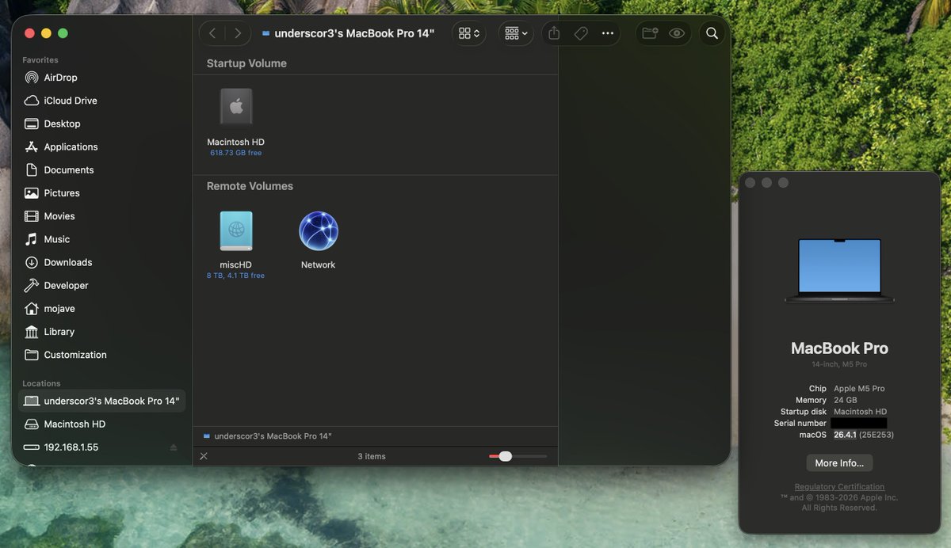Screen dimensions: 951x548
Task: Select the Network globe icon
Action: [319, 231]
